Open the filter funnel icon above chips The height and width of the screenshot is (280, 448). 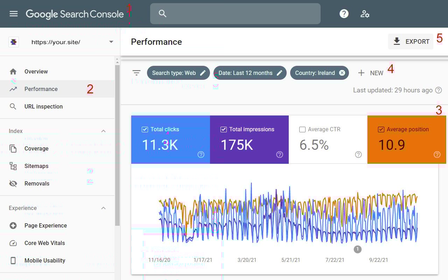click(x=136, y=72)
